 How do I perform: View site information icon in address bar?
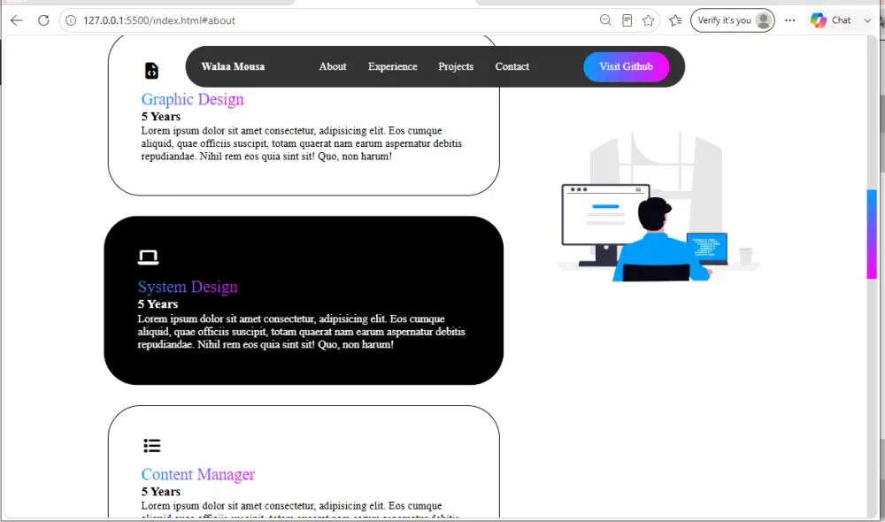coord(71,20)
